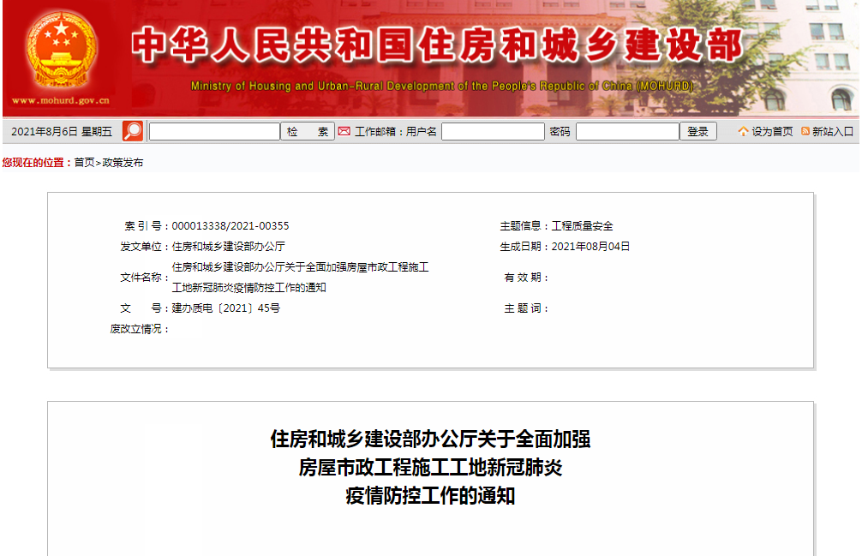This screenshot has width=862, height=556.
Task: Click the 废改立情况 label
Action: 139,329
